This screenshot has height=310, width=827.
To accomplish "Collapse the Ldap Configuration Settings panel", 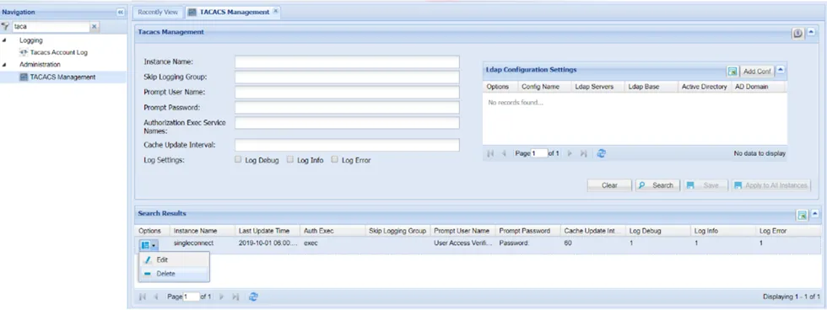I will coord(781,69).
